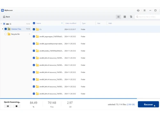Click the search magnifier icon
Image resolution: width=160 pixels, height=120 pixels.
click(x=137, y=17)
